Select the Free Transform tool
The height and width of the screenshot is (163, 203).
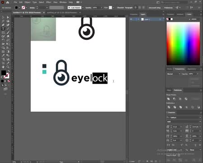point(8,44)
